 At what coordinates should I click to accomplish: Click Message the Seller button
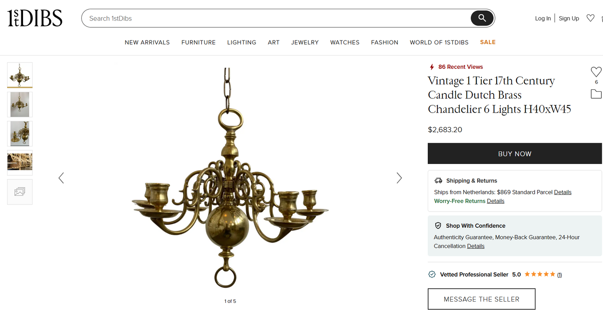pyautogui.click(x=482, y=299)
